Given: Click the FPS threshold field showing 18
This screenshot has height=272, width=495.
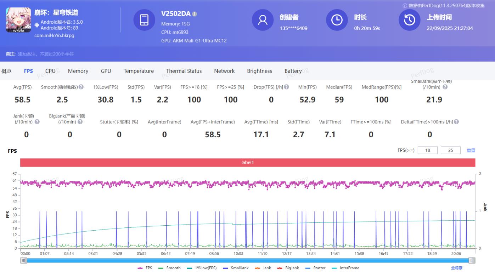Looking at the screenshot, I should pyautogui.click(x=427, y=150).
